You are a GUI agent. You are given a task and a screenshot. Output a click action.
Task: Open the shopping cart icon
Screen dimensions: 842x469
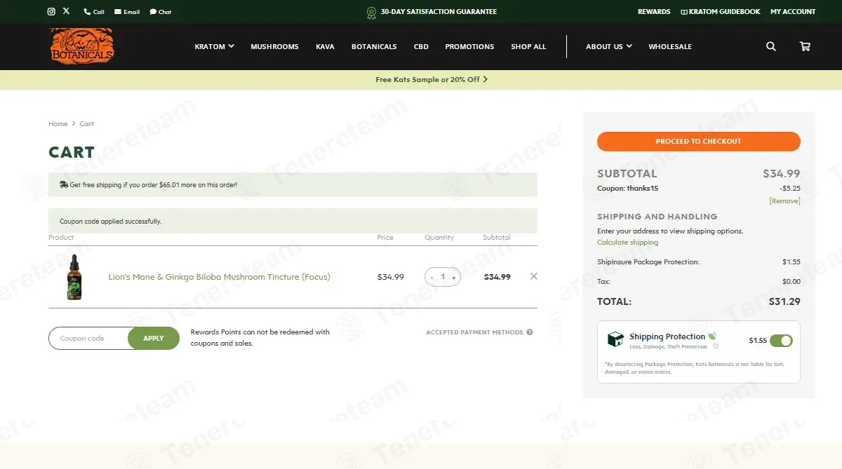pyautogui.click(x=805, y=46)
